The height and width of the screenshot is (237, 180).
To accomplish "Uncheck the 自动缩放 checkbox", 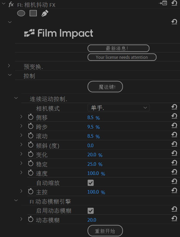I will click(x=91, y=183).
